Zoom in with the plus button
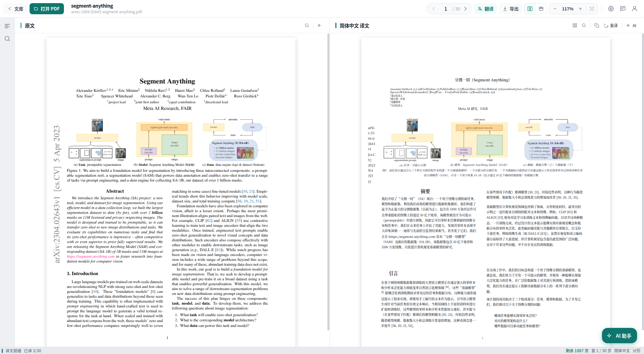644x354 pixels. tap(580, 9)
